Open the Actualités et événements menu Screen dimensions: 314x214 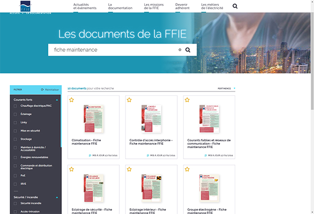click(85, 6)
